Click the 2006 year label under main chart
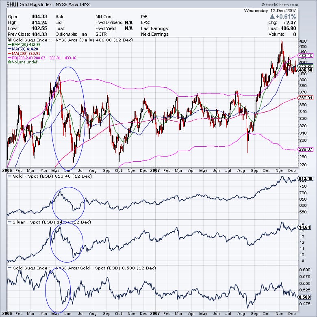 click(x=7, y=170)
